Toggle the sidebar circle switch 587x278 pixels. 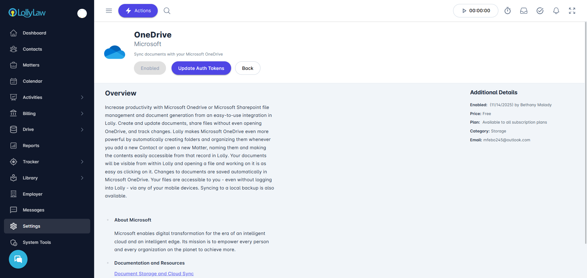(82, 13)
